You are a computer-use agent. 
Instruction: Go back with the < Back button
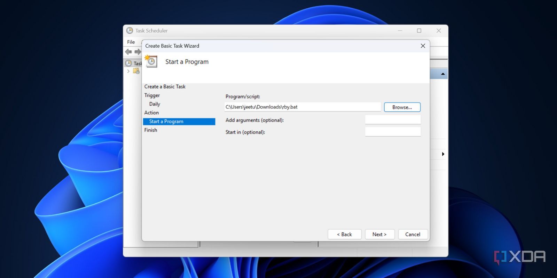345,234
